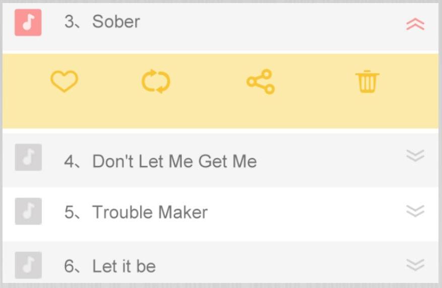442x288 pixels.
Task: Click the track number 3 label
Action: click(x=70, y=22)
